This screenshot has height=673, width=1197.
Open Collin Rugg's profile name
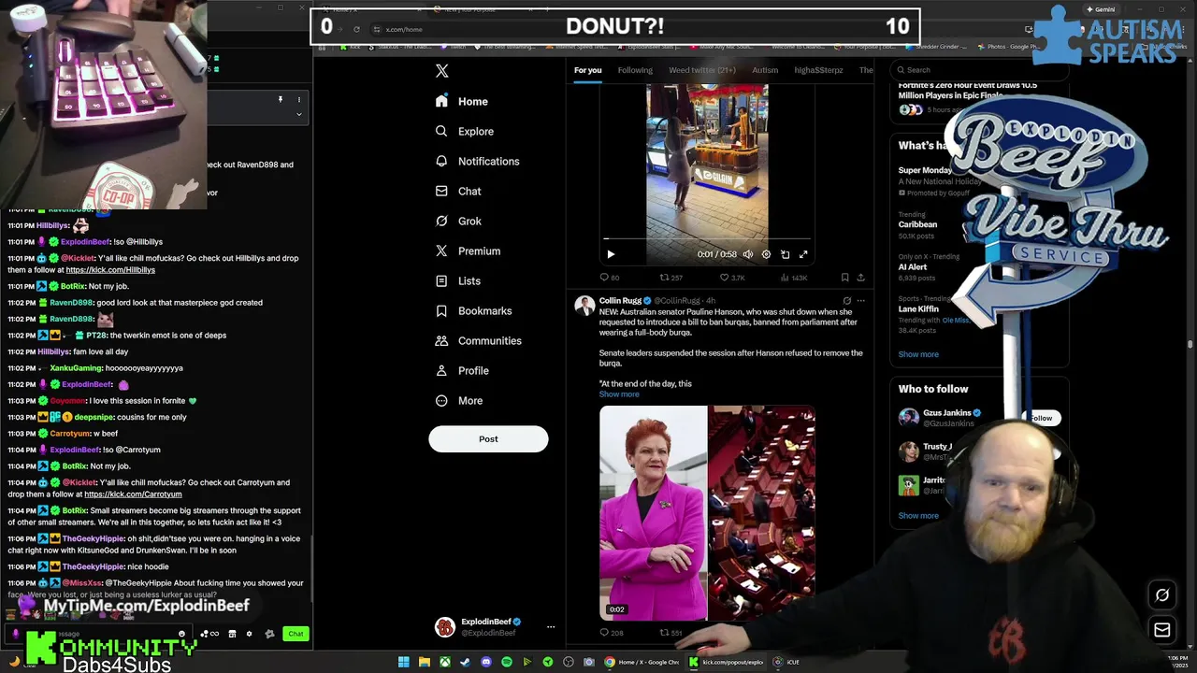pyautogui.click(x=620, y=301)
